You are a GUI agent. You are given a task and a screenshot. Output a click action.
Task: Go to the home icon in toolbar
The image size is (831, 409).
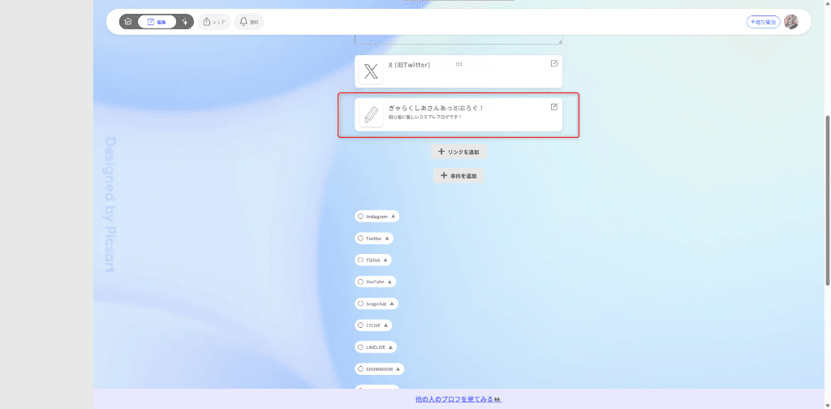pyautogui.click(x=128, y=22)
